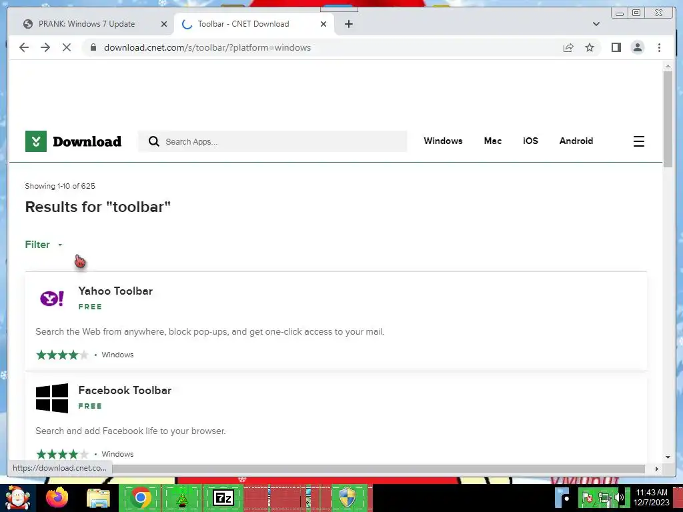
Task: Click the scrollbar down arrow
Action: click(668, 457)
